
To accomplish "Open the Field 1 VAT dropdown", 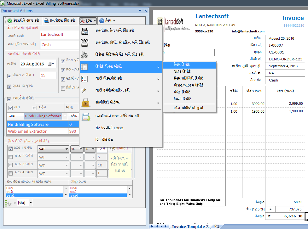I will [x=67, y=149].
